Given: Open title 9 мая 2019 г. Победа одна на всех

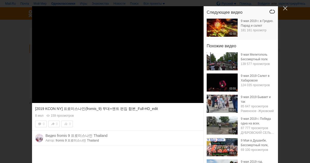Looking at the screenshot, I should click(x=256, y=121).
